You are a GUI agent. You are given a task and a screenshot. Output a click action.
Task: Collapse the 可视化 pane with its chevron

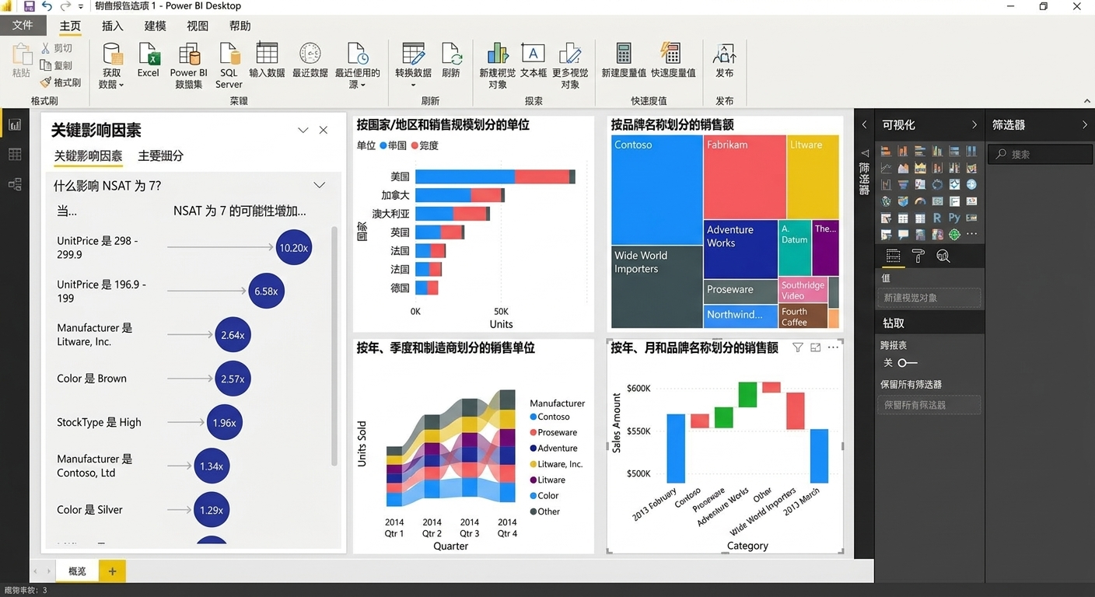(974, 124)
